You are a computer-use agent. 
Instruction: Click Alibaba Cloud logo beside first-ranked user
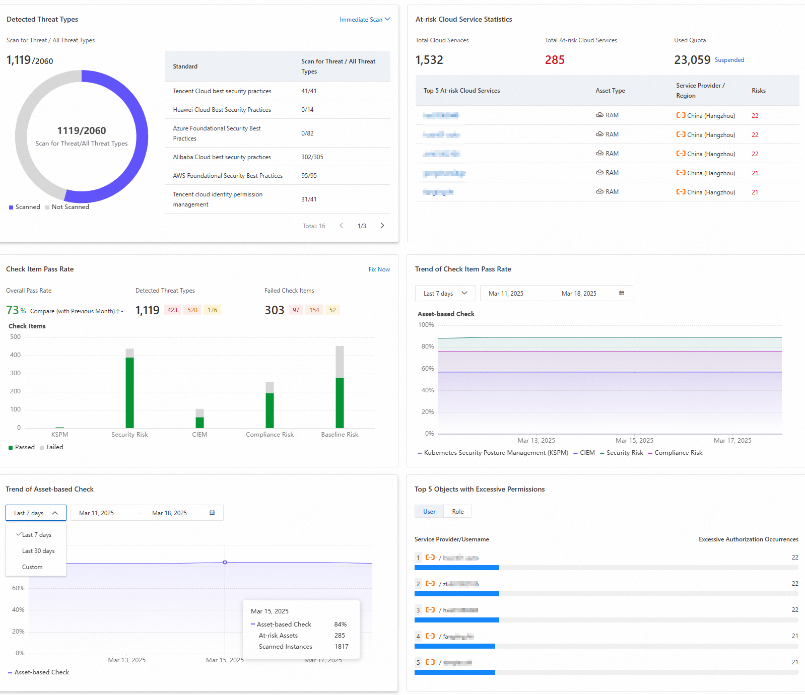coord(430,558)
